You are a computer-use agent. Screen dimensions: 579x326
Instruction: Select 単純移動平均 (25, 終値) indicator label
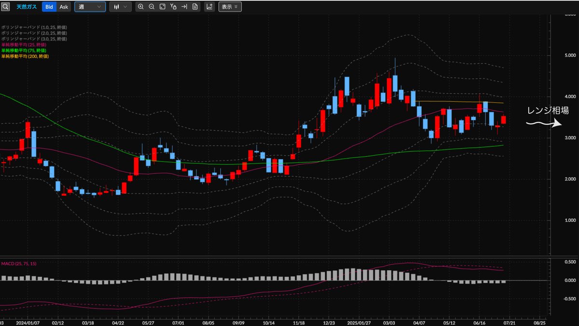pyautogui.click(x=23, y=45)
